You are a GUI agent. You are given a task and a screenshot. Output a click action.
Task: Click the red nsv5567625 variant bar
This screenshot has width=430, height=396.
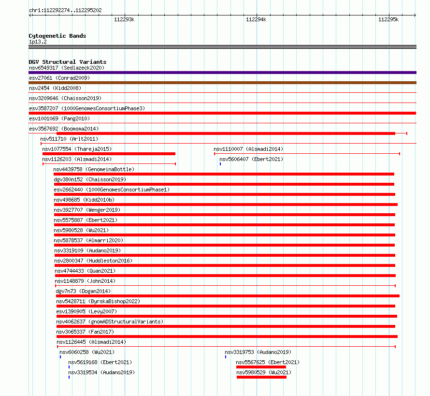point(261,367)
